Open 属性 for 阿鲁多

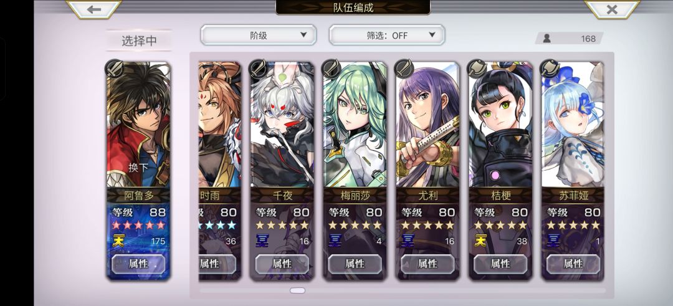point(138,264)
